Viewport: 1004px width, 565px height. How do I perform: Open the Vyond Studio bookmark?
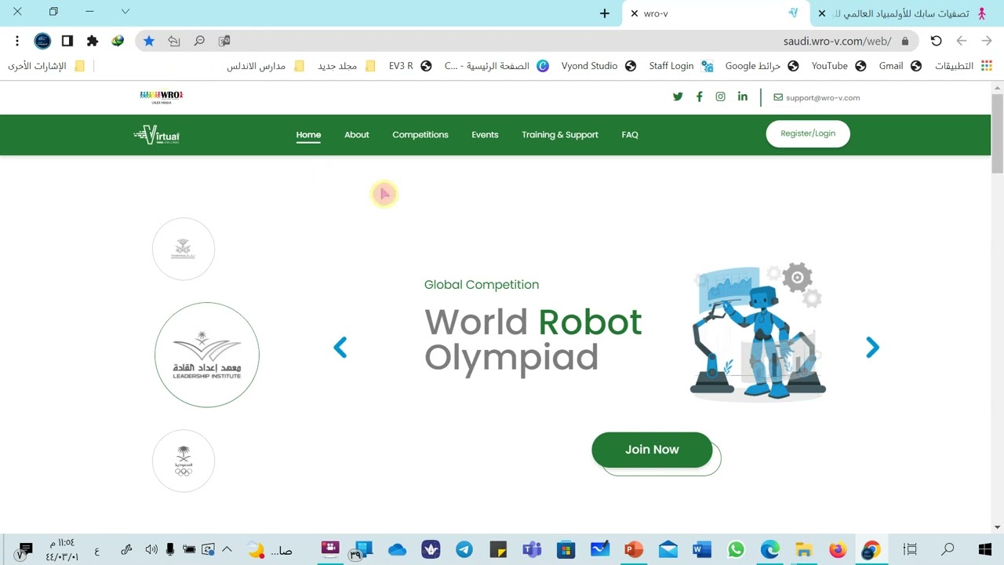click(x=598, y=66)
